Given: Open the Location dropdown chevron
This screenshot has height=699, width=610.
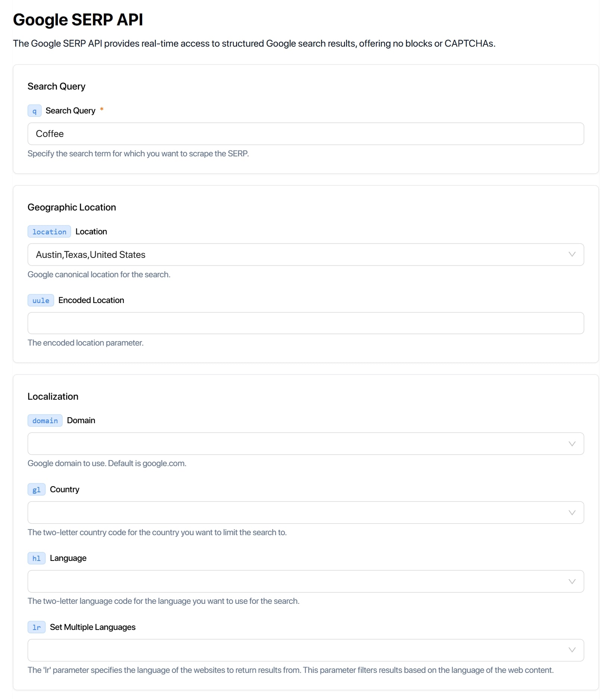Looking at the screenshot, I should click(572, 255).
